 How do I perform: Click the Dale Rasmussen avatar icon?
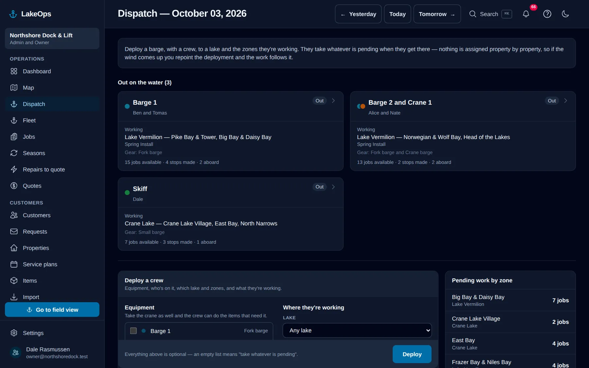pos(15,353)
